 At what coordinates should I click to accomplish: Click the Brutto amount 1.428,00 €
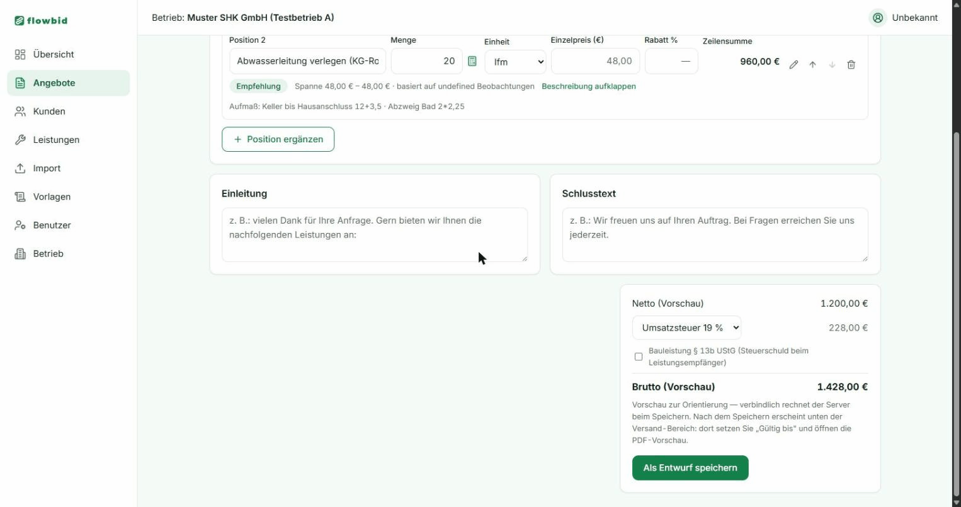(843, 387)
